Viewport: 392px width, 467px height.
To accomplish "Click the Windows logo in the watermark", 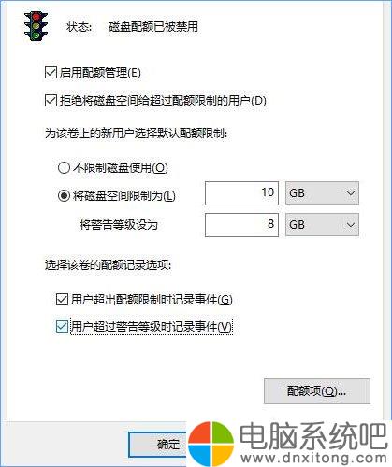I will pyautogui.click(x=211, y=445).
